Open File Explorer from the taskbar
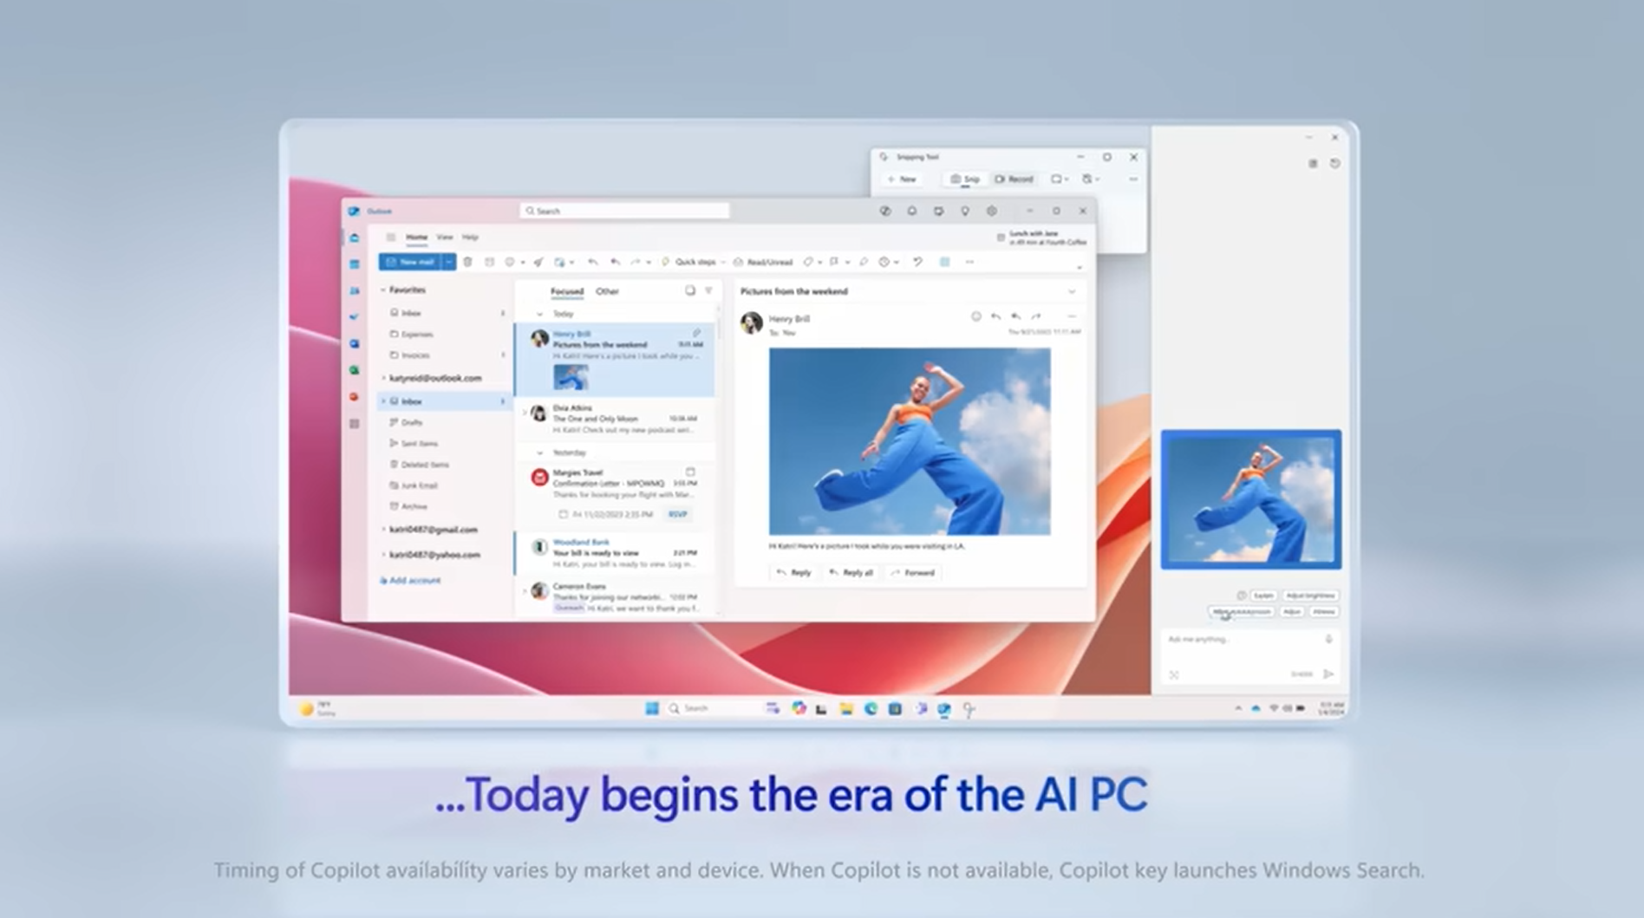 846,708
